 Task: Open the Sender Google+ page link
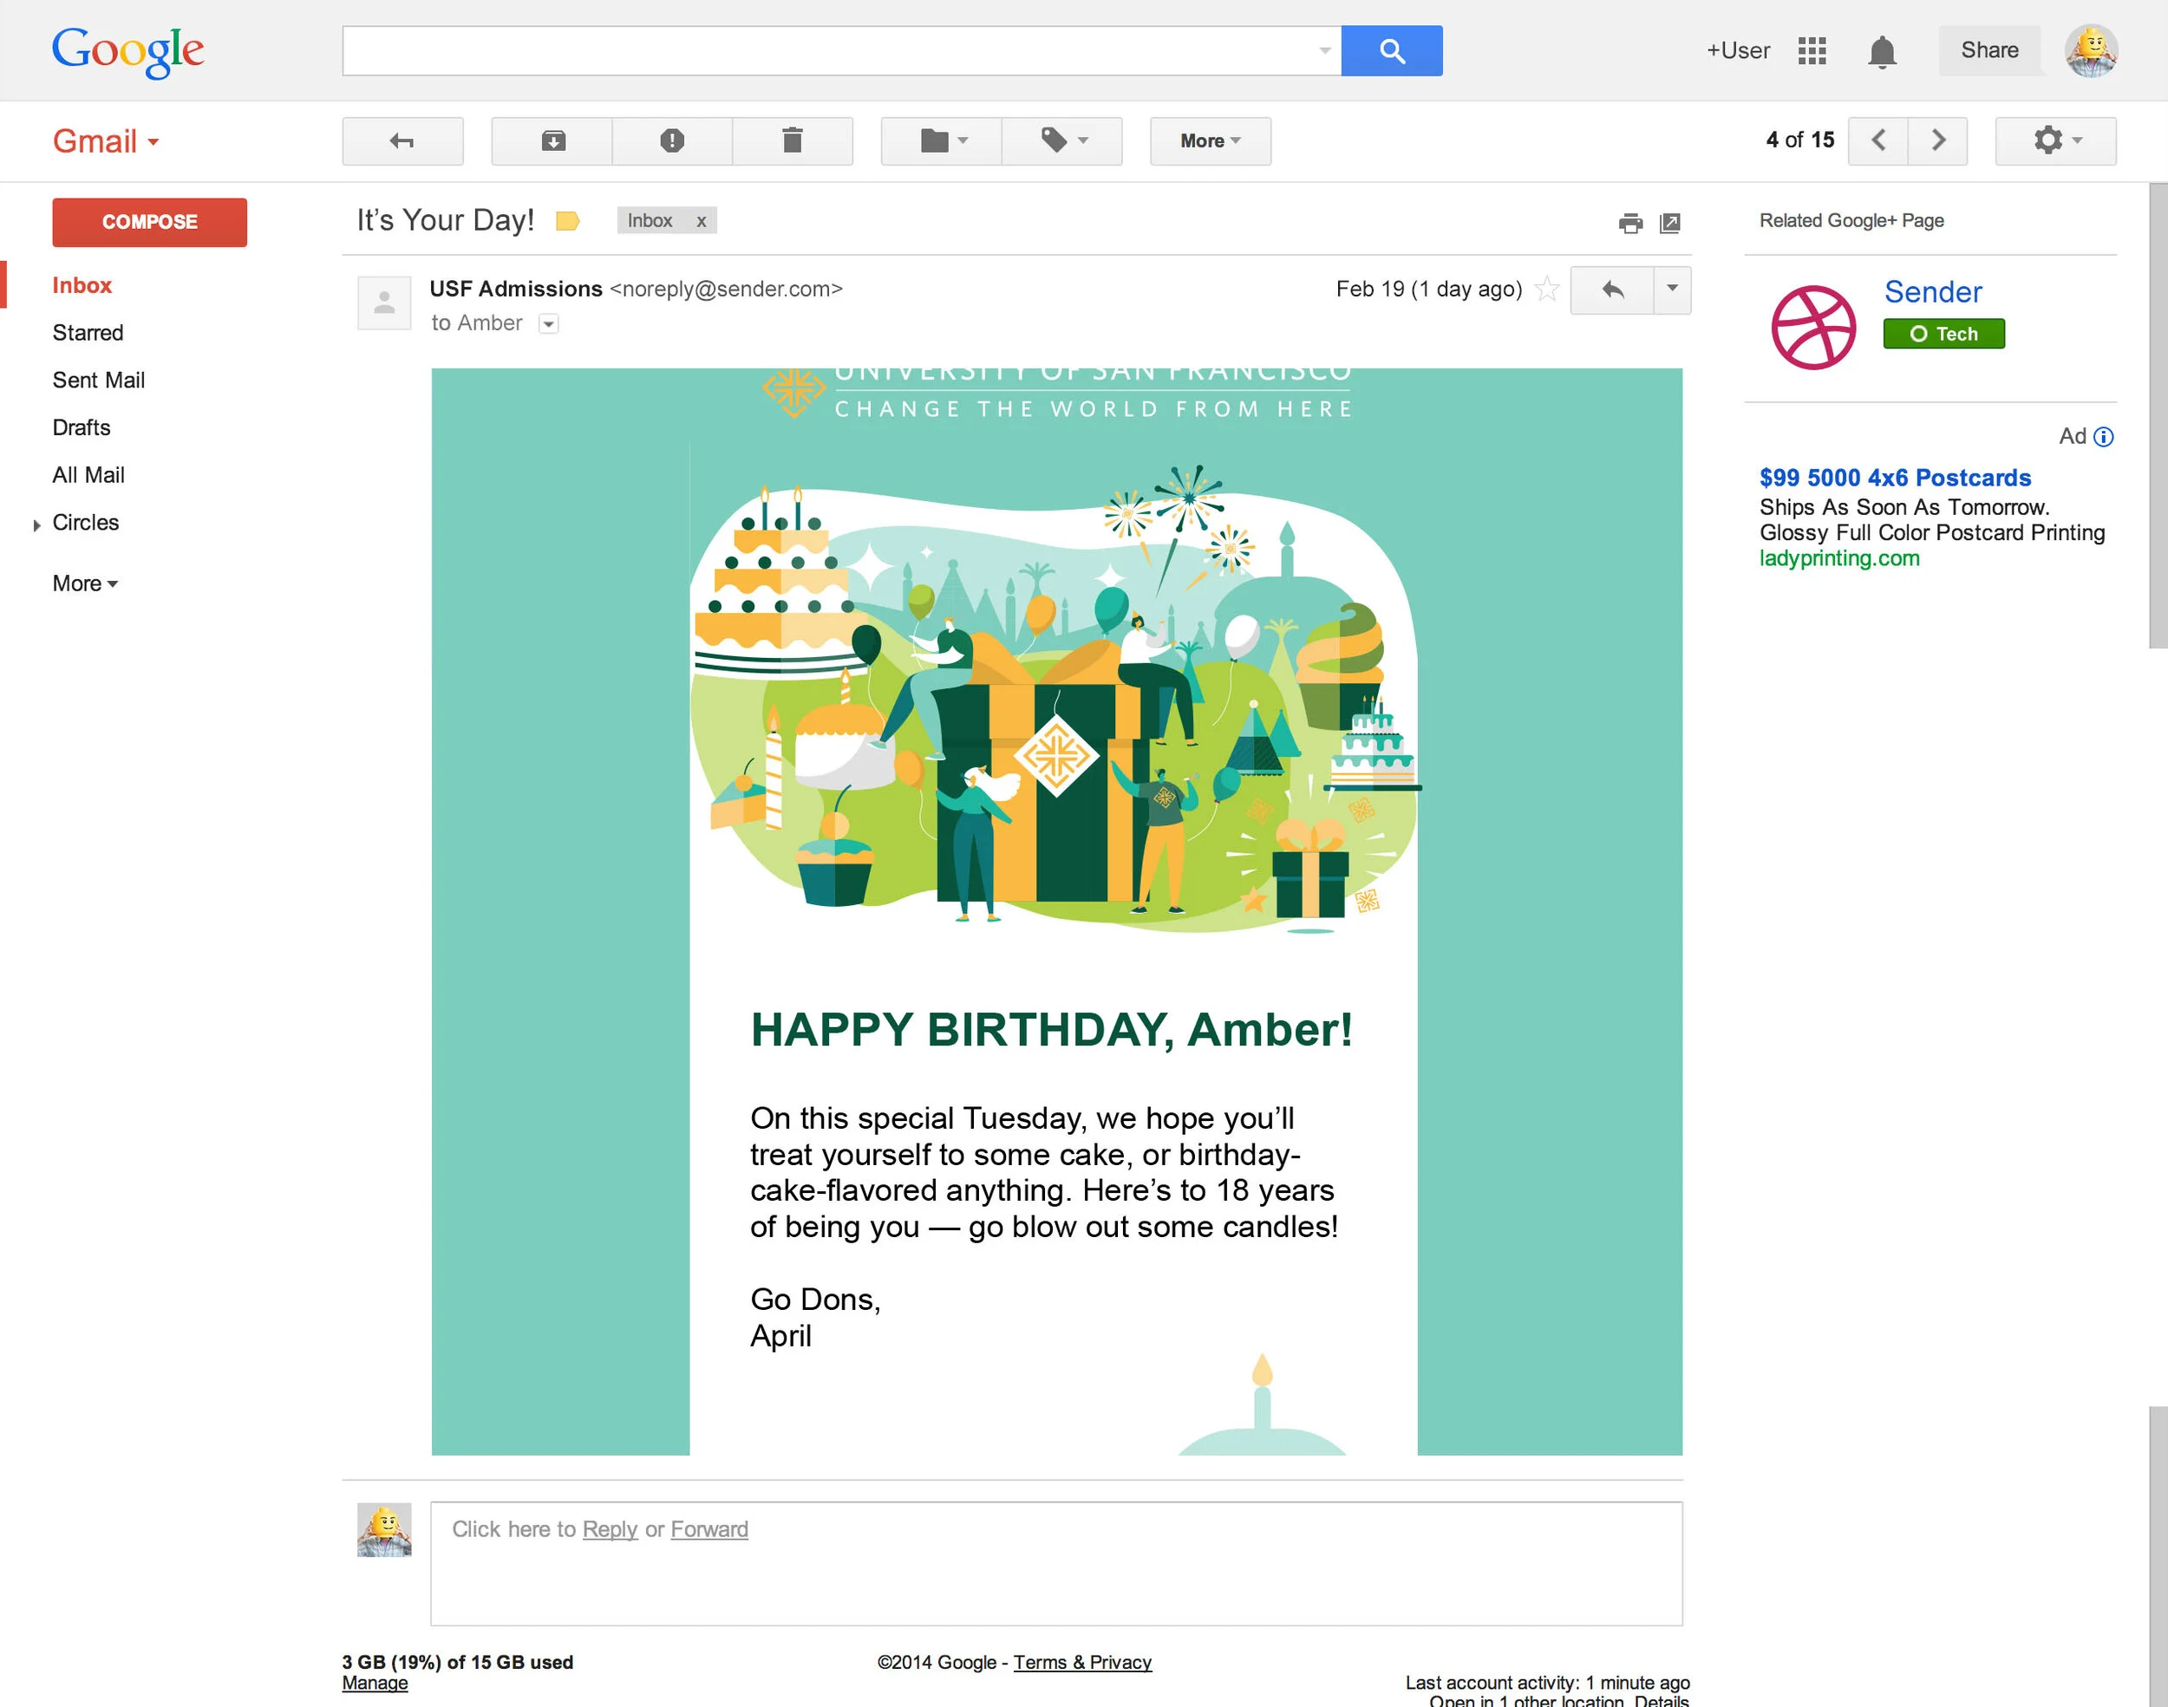[1933, 292]
